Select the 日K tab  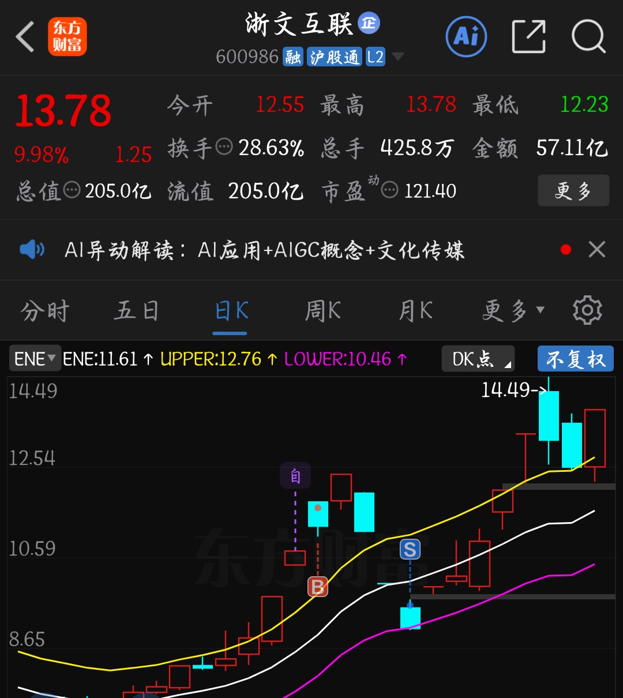231,312
